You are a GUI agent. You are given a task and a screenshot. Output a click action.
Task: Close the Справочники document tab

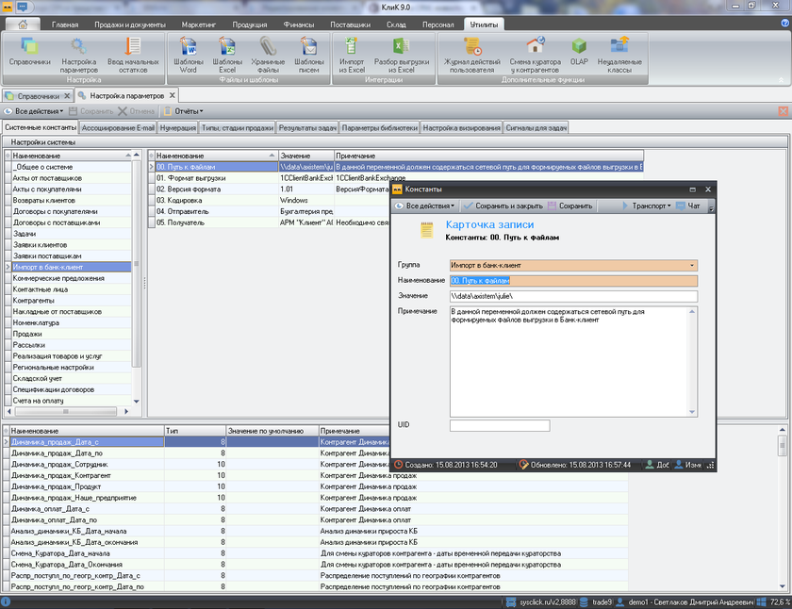[x=67, y=96]
